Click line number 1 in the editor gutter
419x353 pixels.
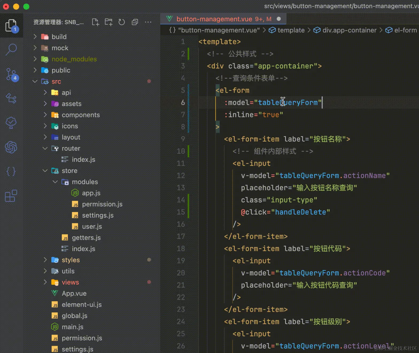click(x=183, y=42)
